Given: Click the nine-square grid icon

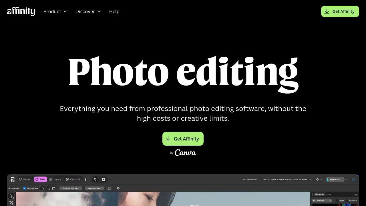Looking at the screenshot, I should [x=104, y=179].
